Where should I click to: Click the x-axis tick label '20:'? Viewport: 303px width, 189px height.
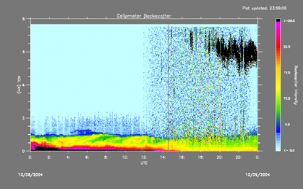[220, 157]
